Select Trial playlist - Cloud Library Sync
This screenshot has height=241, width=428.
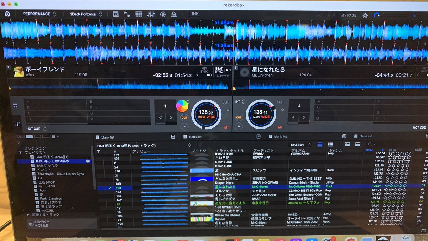point(60,174)
